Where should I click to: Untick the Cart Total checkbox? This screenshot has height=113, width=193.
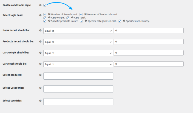click(x=68, y=18)
